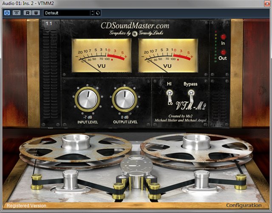Adjust the Input Level knob
The image size is (272, 213).
coord(87,99)
